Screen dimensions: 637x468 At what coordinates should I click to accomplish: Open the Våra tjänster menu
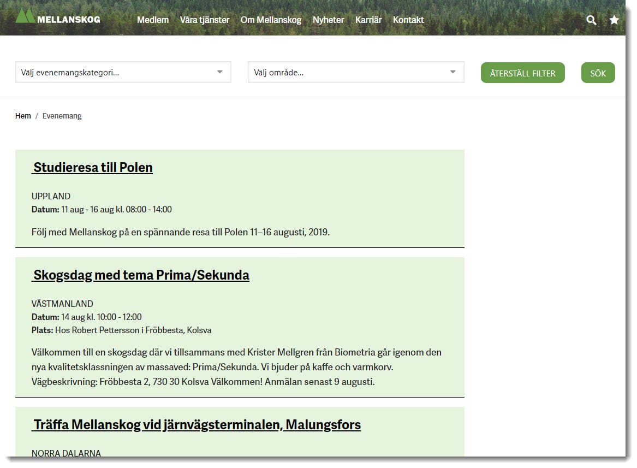point(205,20)
